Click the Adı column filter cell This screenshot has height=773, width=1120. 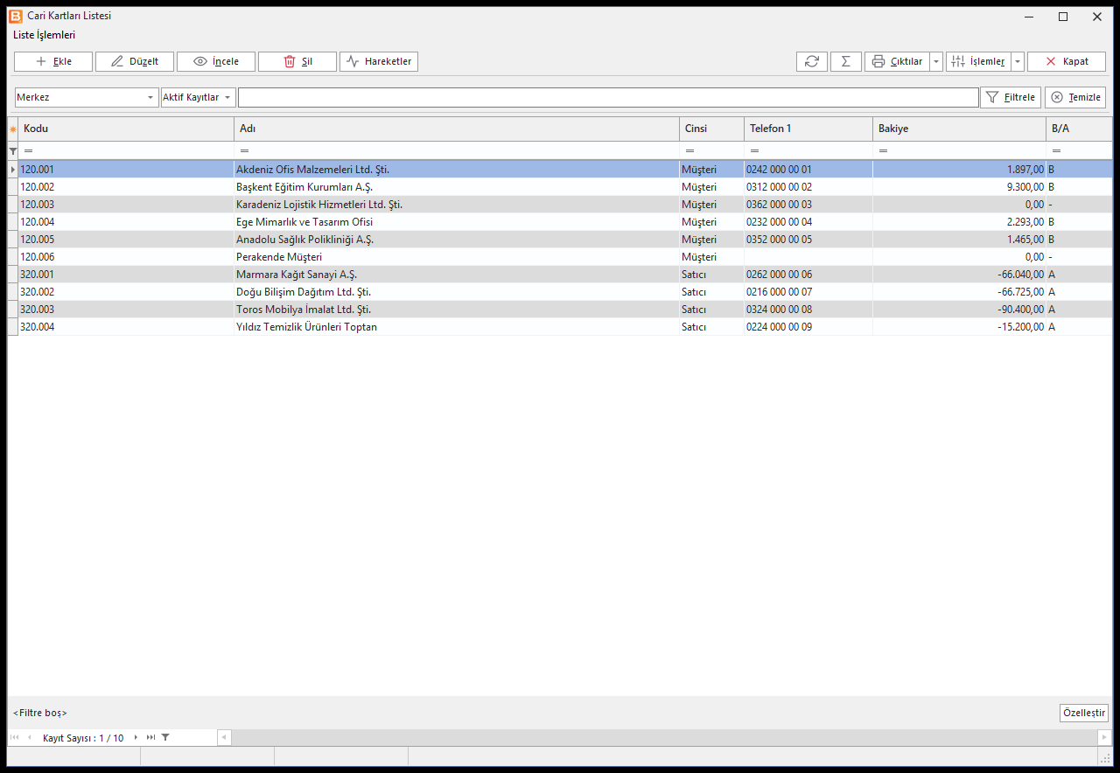tap(457, 150)
